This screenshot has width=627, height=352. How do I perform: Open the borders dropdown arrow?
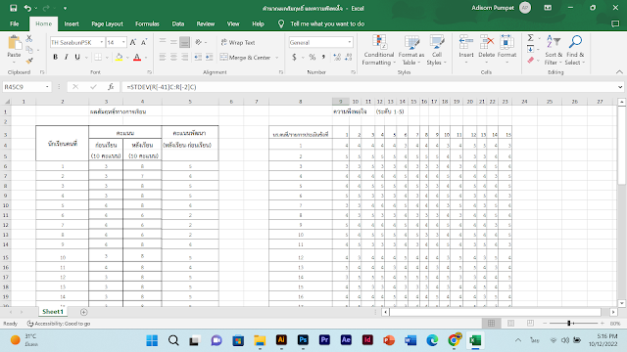[107, 58]
